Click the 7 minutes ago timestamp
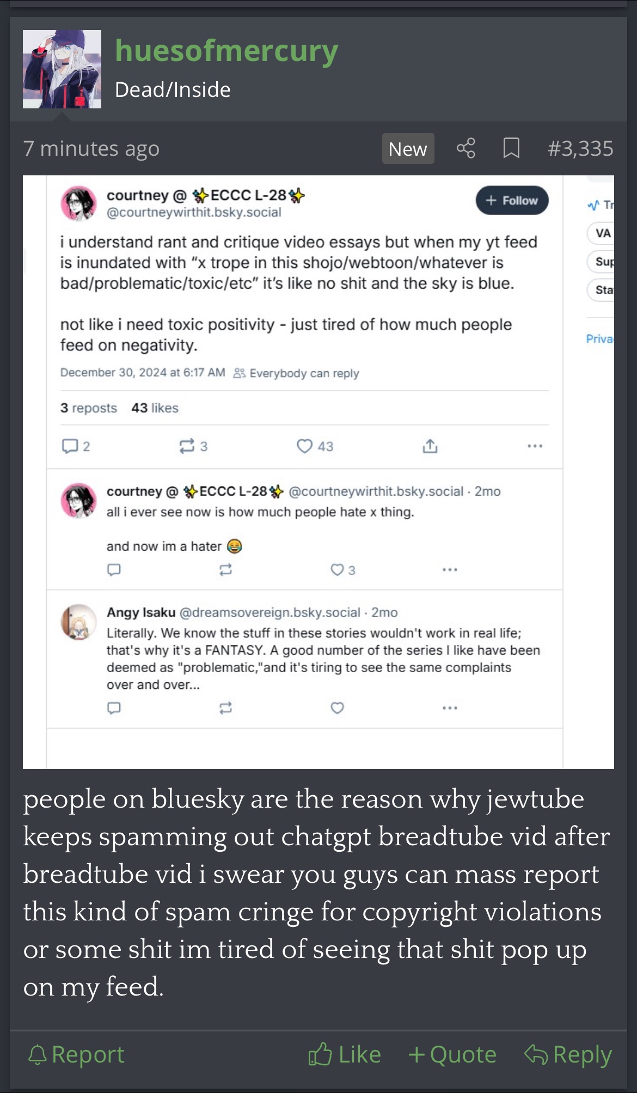Viewport: 637px width, 1093px height. click(91, 148)
